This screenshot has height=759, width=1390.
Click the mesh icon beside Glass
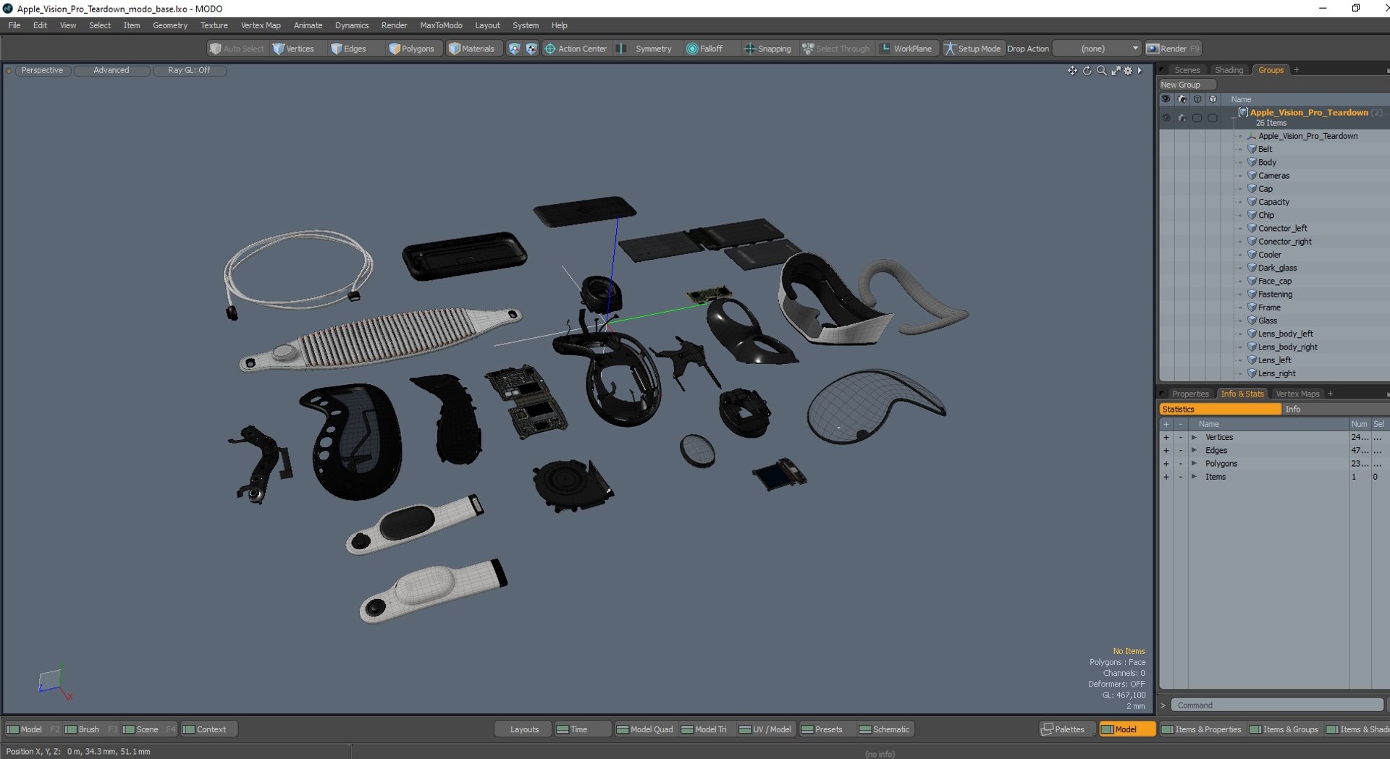click(1252, 321)
